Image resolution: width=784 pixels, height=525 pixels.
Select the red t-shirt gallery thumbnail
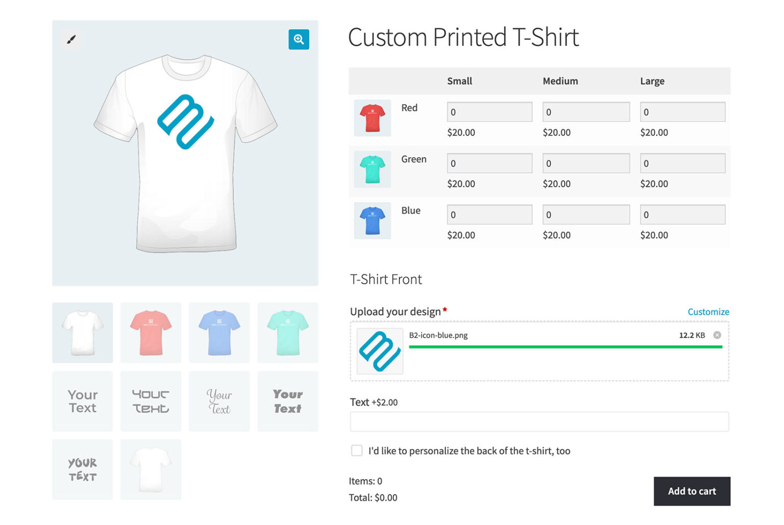(x=151, y=333)
